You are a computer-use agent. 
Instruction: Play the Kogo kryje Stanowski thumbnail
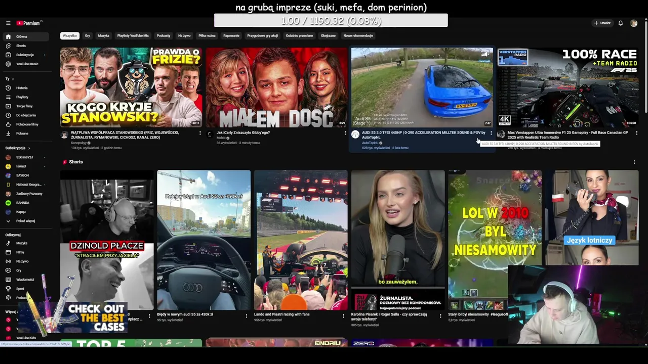tap(131, 87)
